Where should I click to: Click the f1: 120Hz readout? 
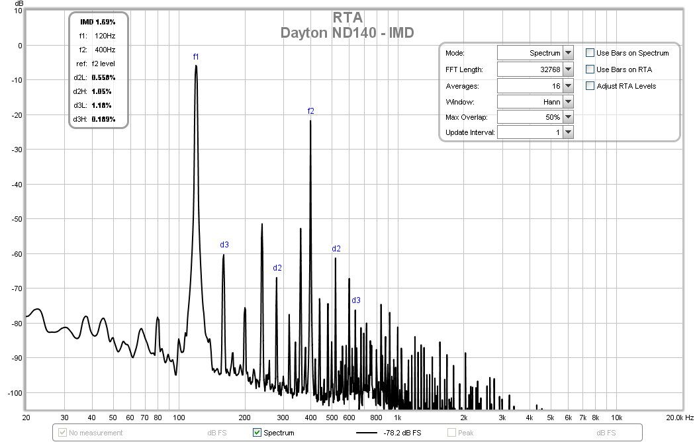(x=97, y=36)
